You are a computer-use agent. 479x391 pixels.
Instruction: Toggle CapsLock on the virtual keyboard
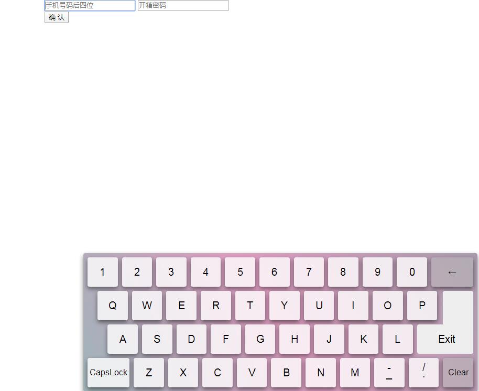(x=108, y=373)
